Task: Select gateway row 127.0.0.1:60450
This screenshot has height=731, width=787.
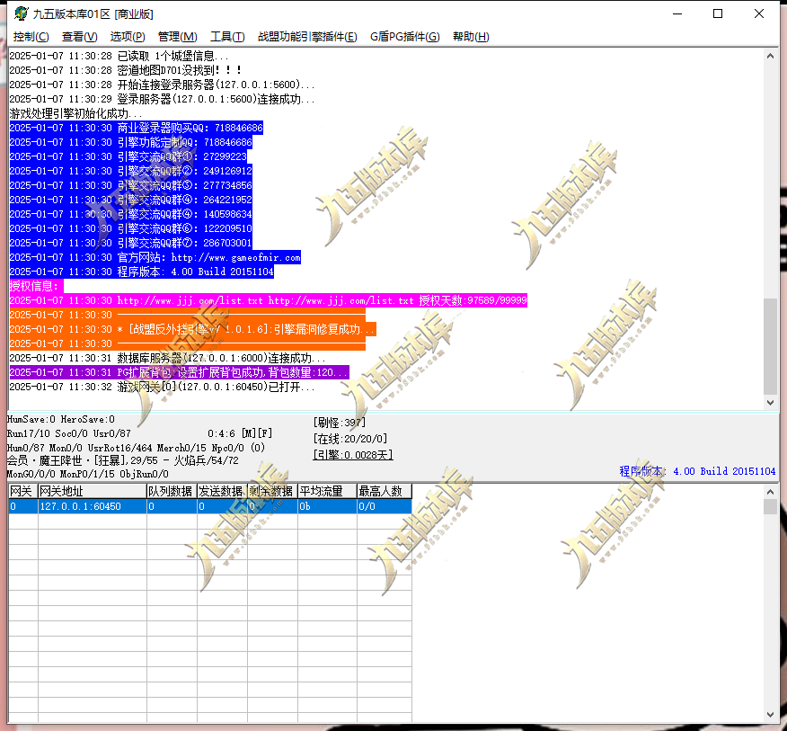Action: (x=210, y=506)
